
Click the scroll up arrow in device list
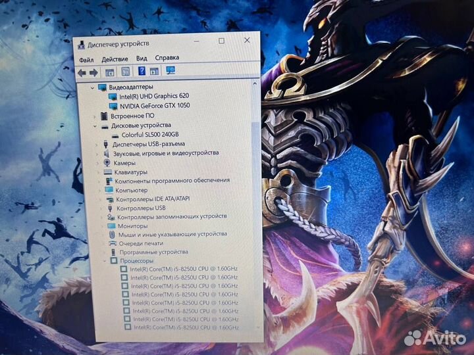tap(255, 83)
